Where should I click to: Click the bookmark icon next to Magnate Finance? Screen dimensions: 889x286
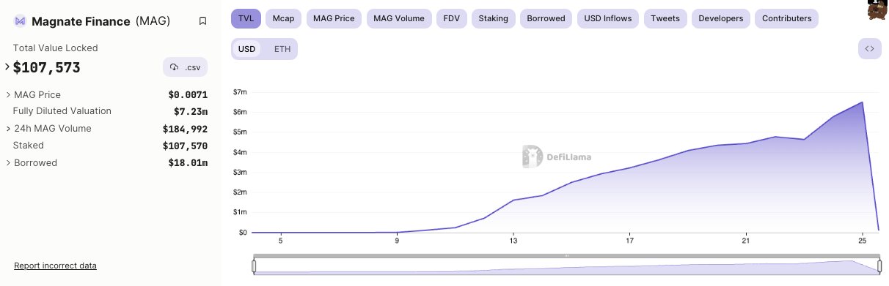pos(202,21)
